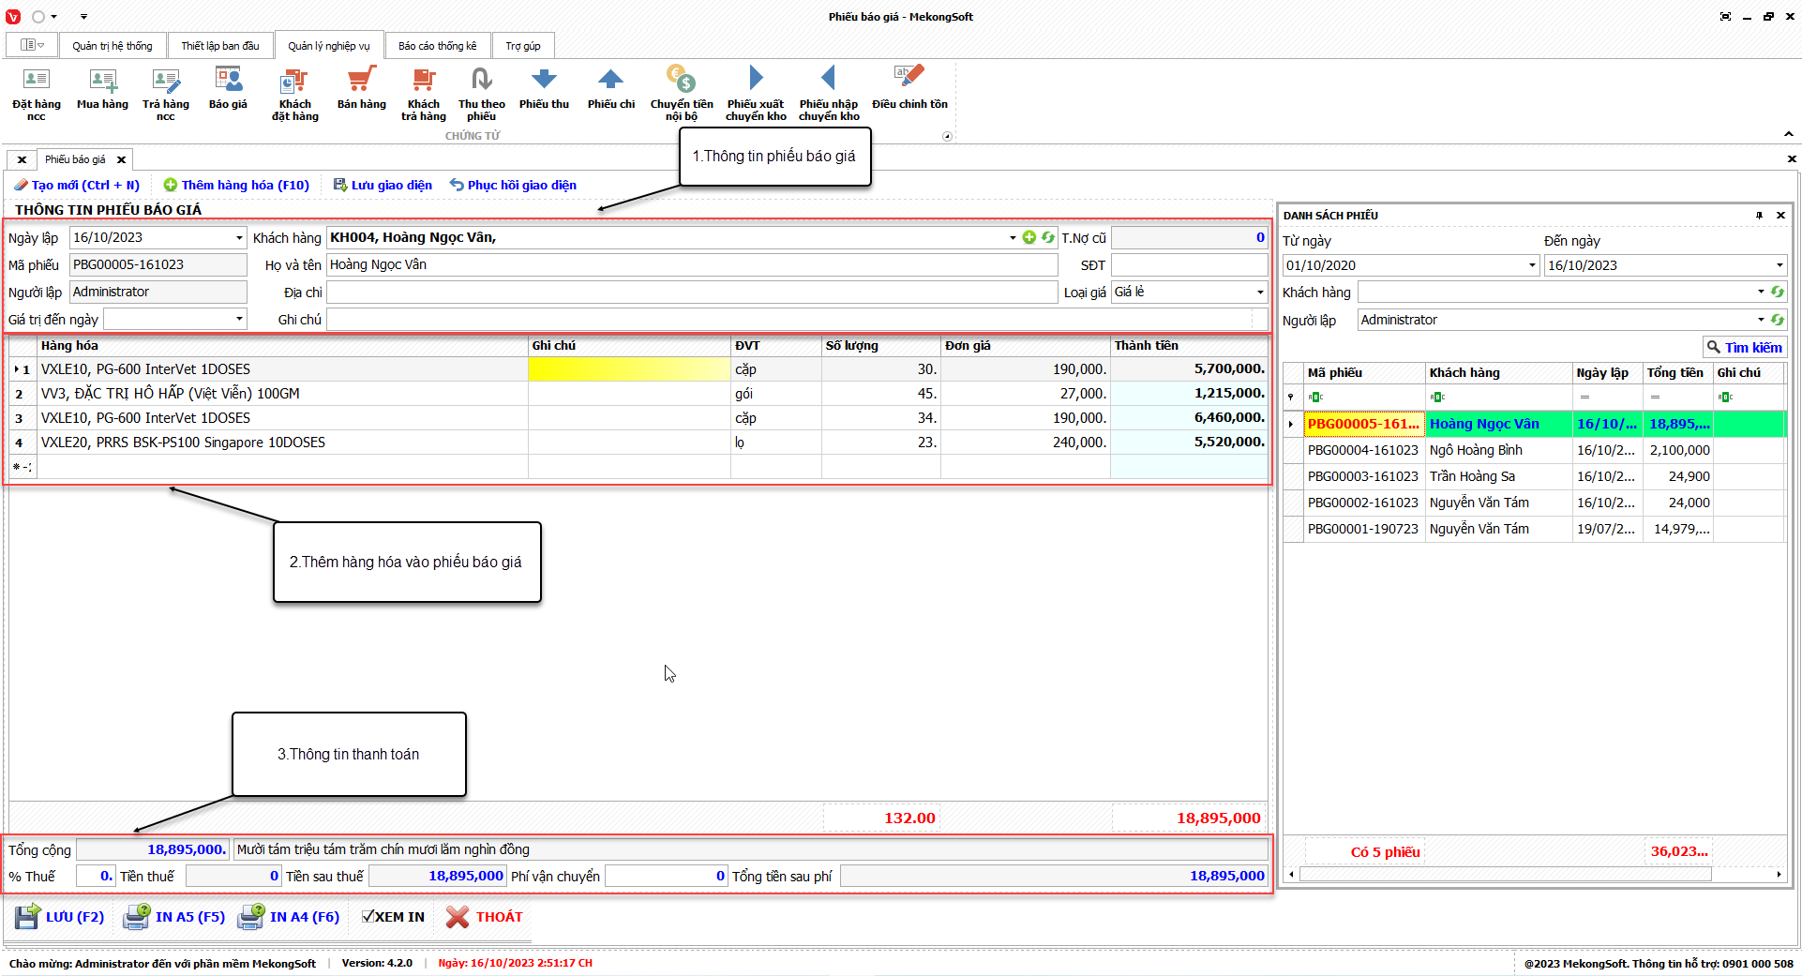This screenshot has height=976, width=1802.
Task: Open the Thiết lập ban đầu tab
Action: point(220,46)
